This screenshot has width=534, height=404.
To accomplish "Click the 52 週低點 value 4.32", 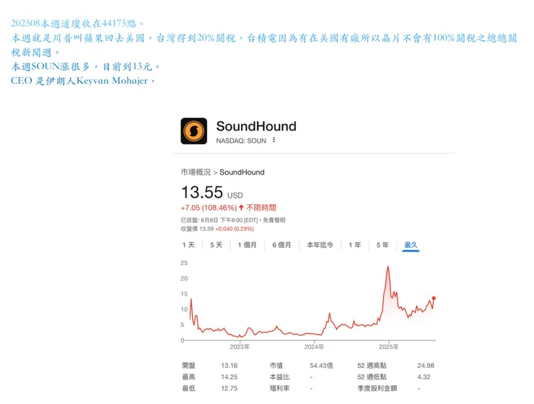I will (424, 377).
